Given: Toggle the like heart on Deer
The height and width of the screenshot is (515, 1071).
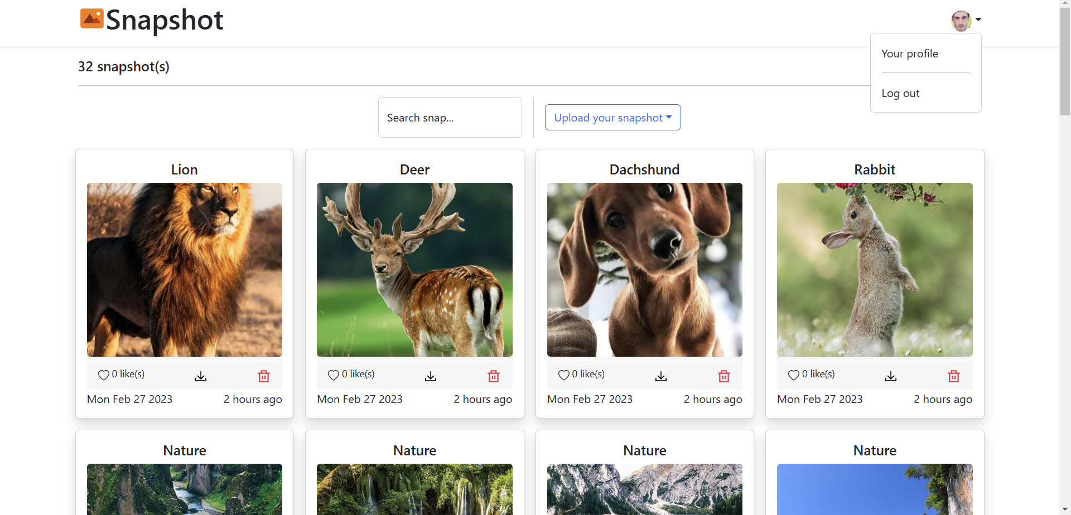Looking at the screenshot, I should [334, 375].
